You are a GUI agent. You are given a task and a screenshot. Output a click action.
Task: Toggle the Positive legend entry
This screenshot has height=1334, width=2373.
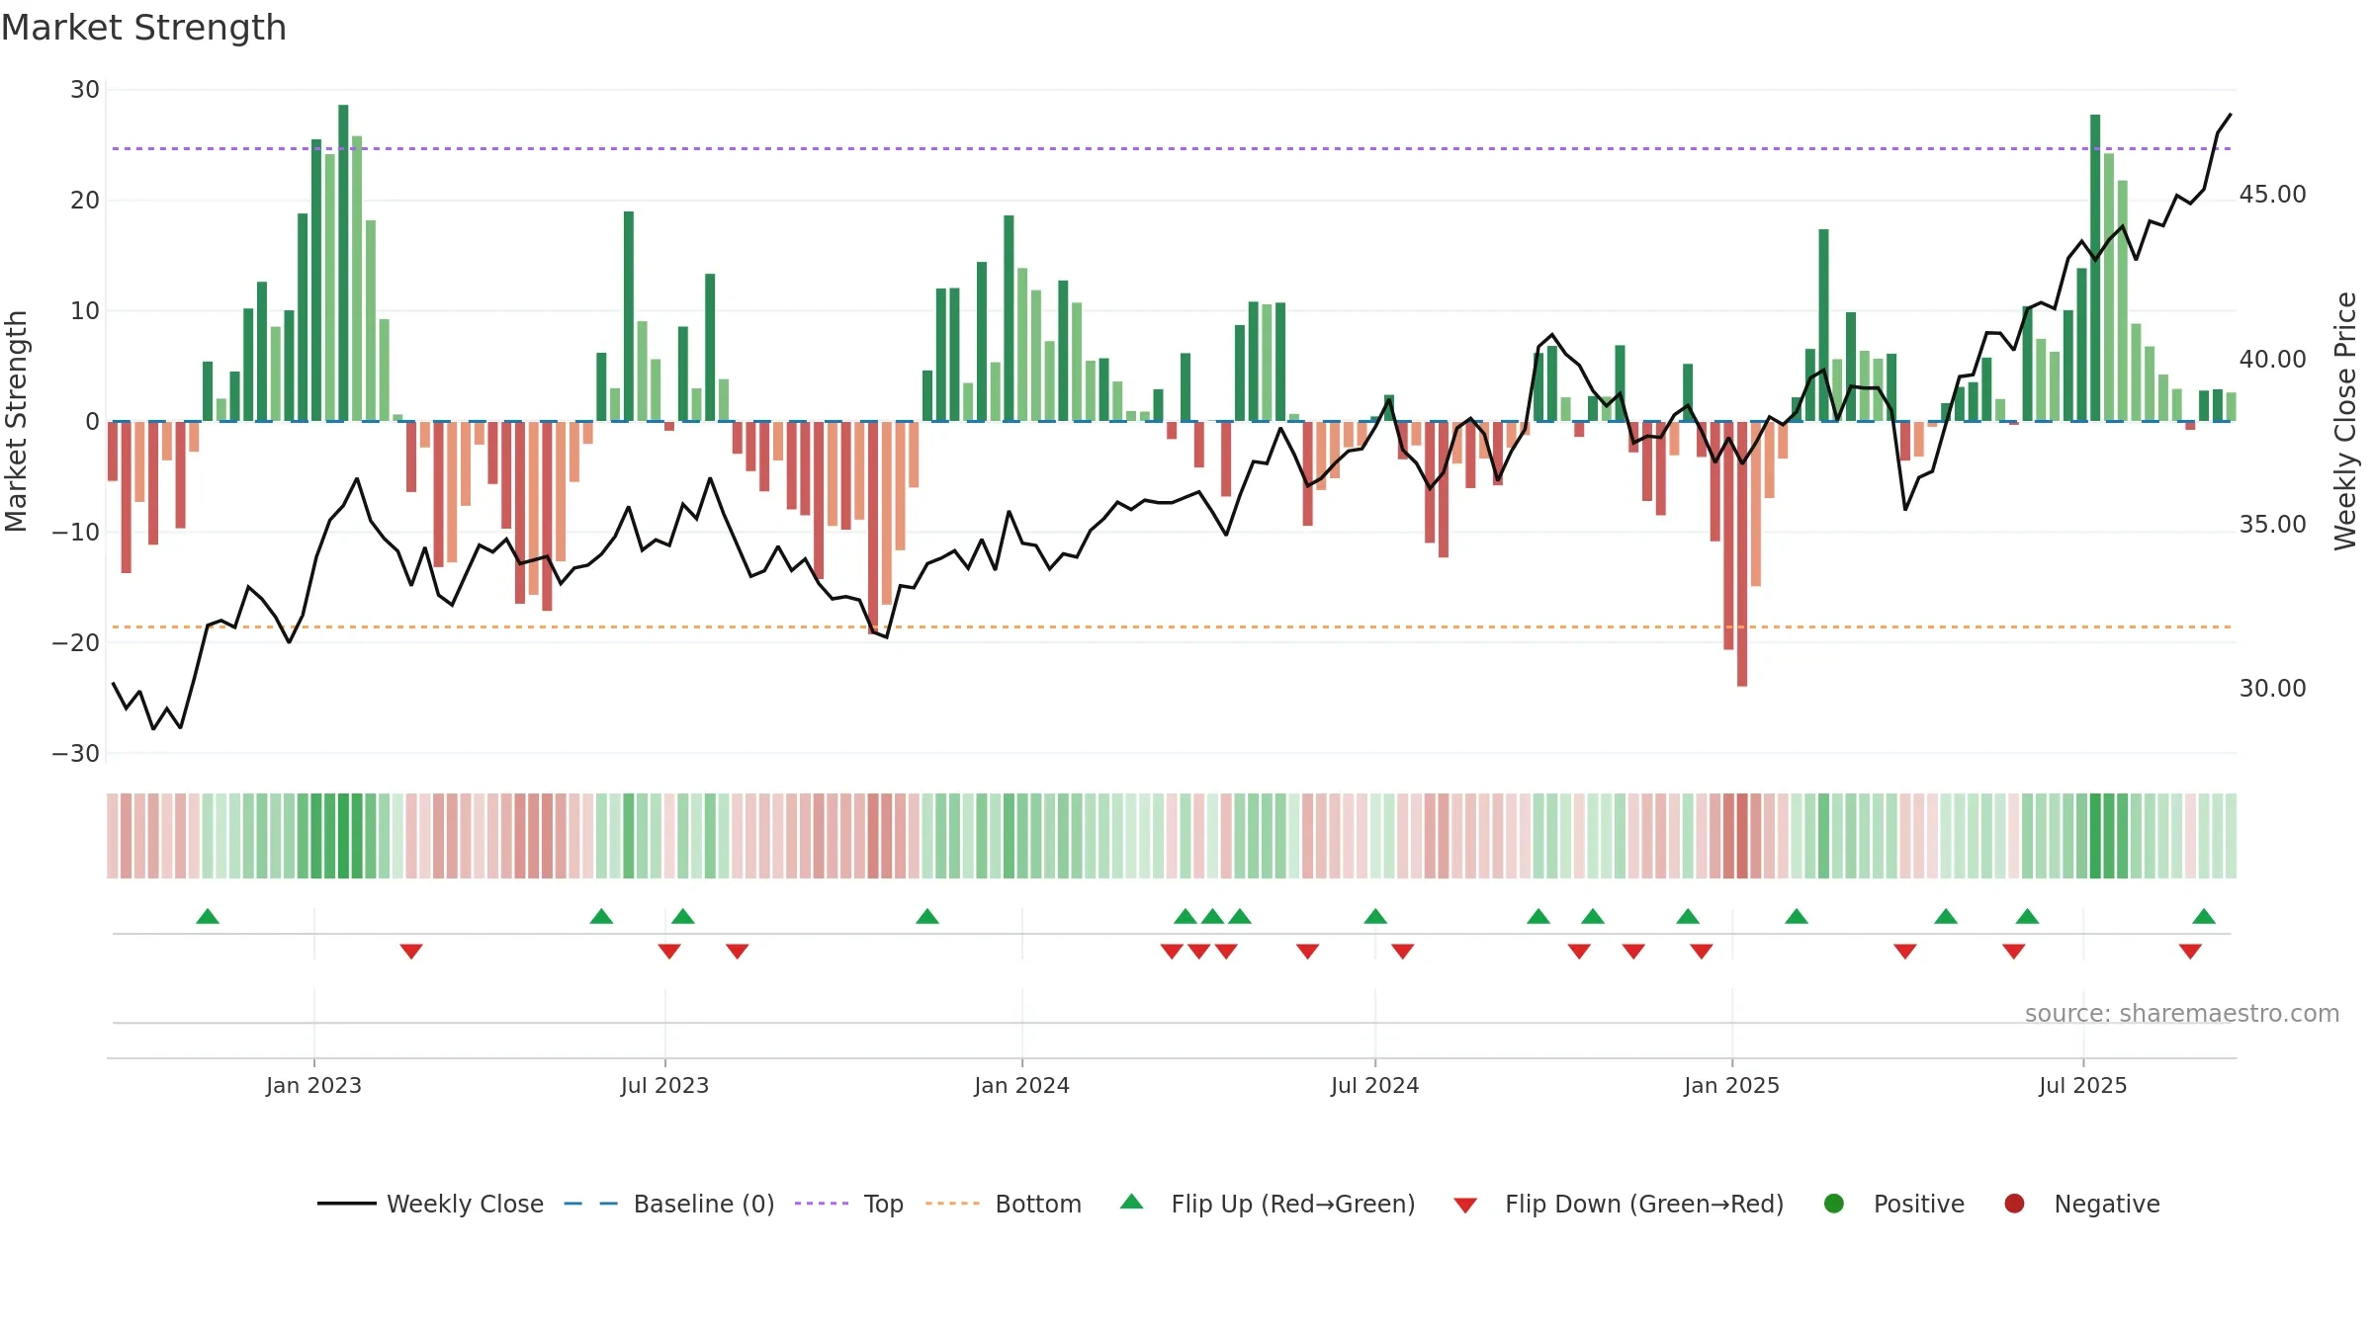click(x=1893, y=1204)
